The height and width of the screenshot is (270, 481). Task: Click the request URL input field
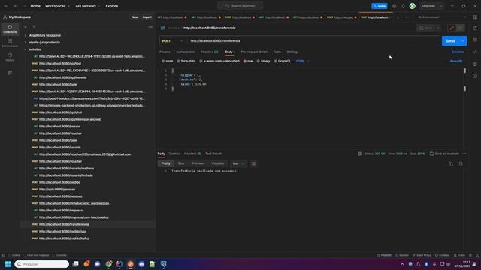(x=313, y=41)
